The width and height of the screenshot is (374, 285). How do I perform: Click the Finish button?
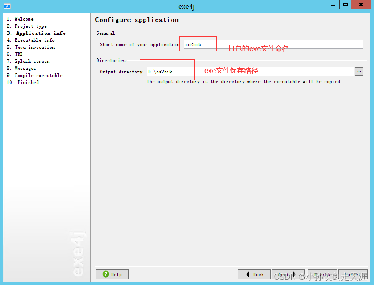(x=322, y=274)
